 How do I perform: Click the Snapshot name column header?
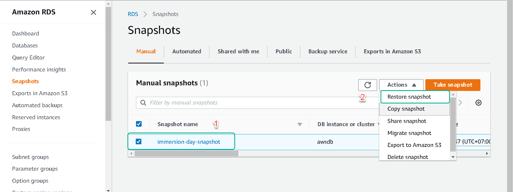[x=178, y=124]
